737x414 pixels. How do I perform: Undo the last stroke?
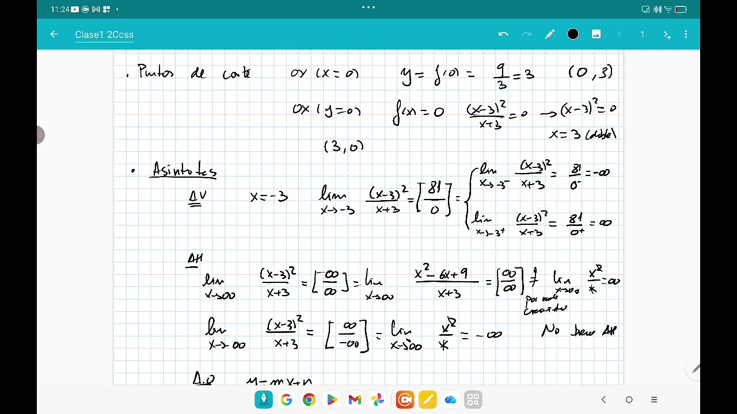click(x=503, y=34)
